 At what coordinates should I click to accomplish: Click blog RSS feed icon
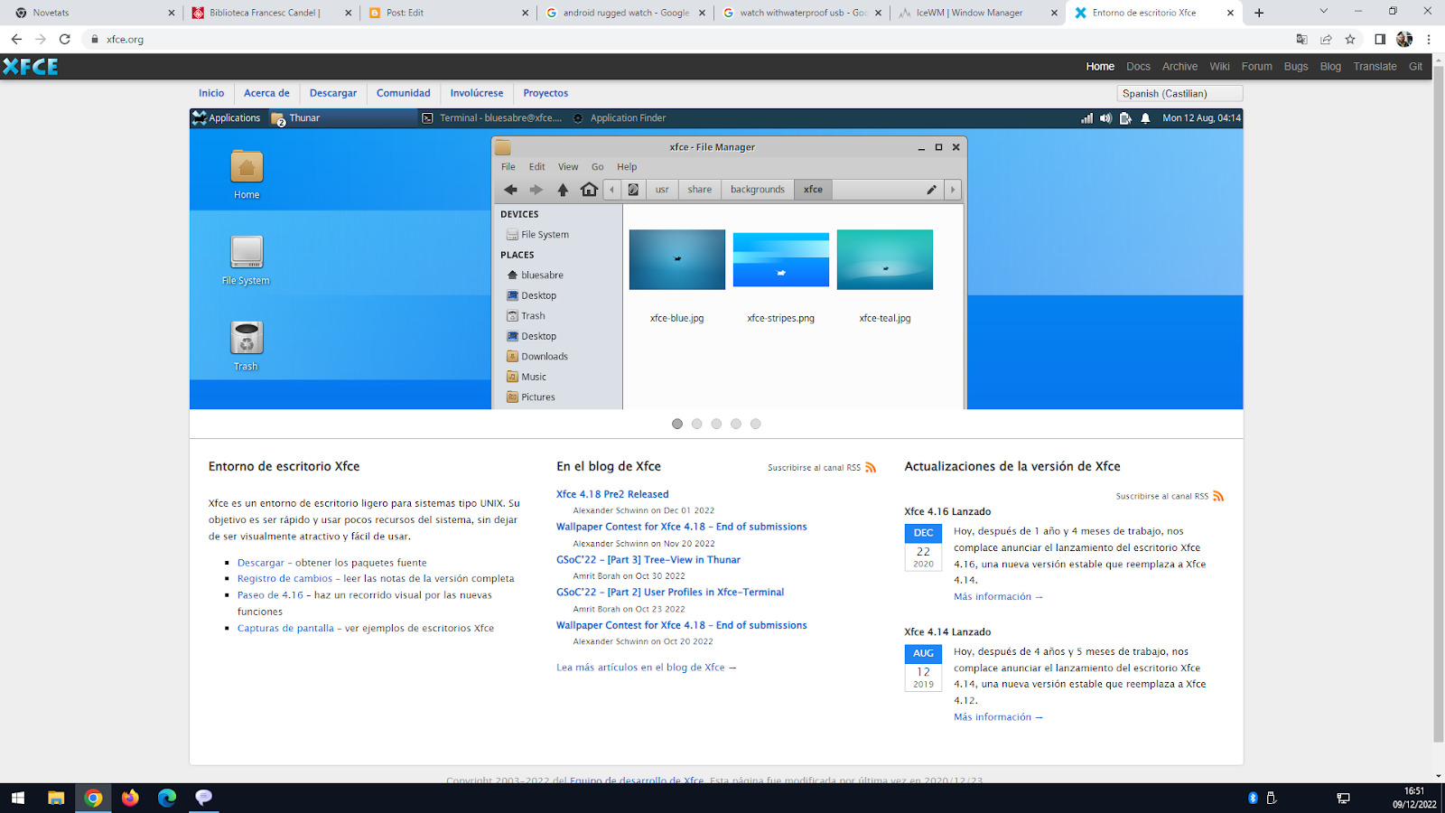871,467
